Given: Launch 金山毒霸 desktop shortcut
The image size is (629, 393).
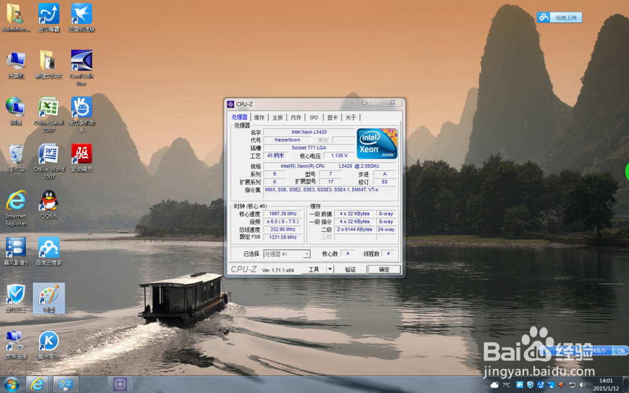Looking at the screenshot, I should pyautogui.click(x=49, y=18).
